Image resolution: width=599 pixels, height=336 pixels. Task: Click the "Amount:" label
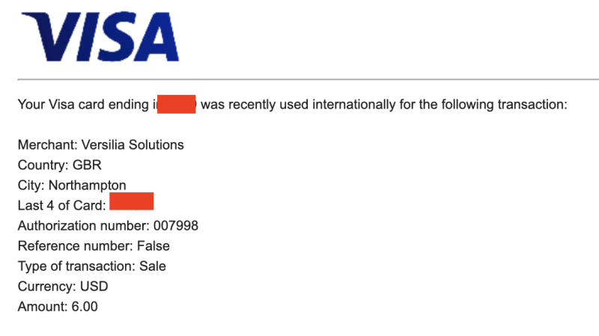click(42, 306)
